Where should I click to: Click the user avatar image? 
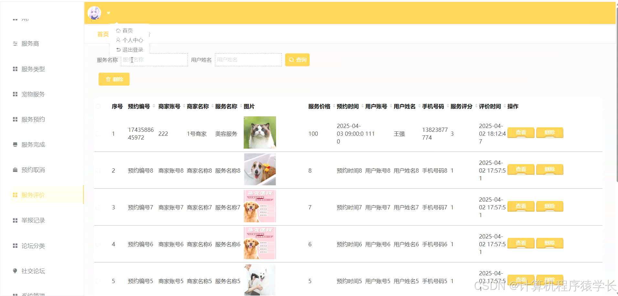(x=94, y=13)
